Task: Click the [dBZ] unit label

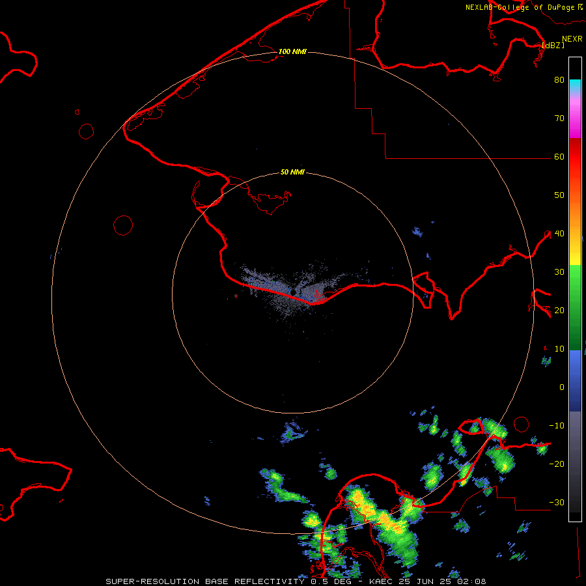Action: (x=553, y=45)
